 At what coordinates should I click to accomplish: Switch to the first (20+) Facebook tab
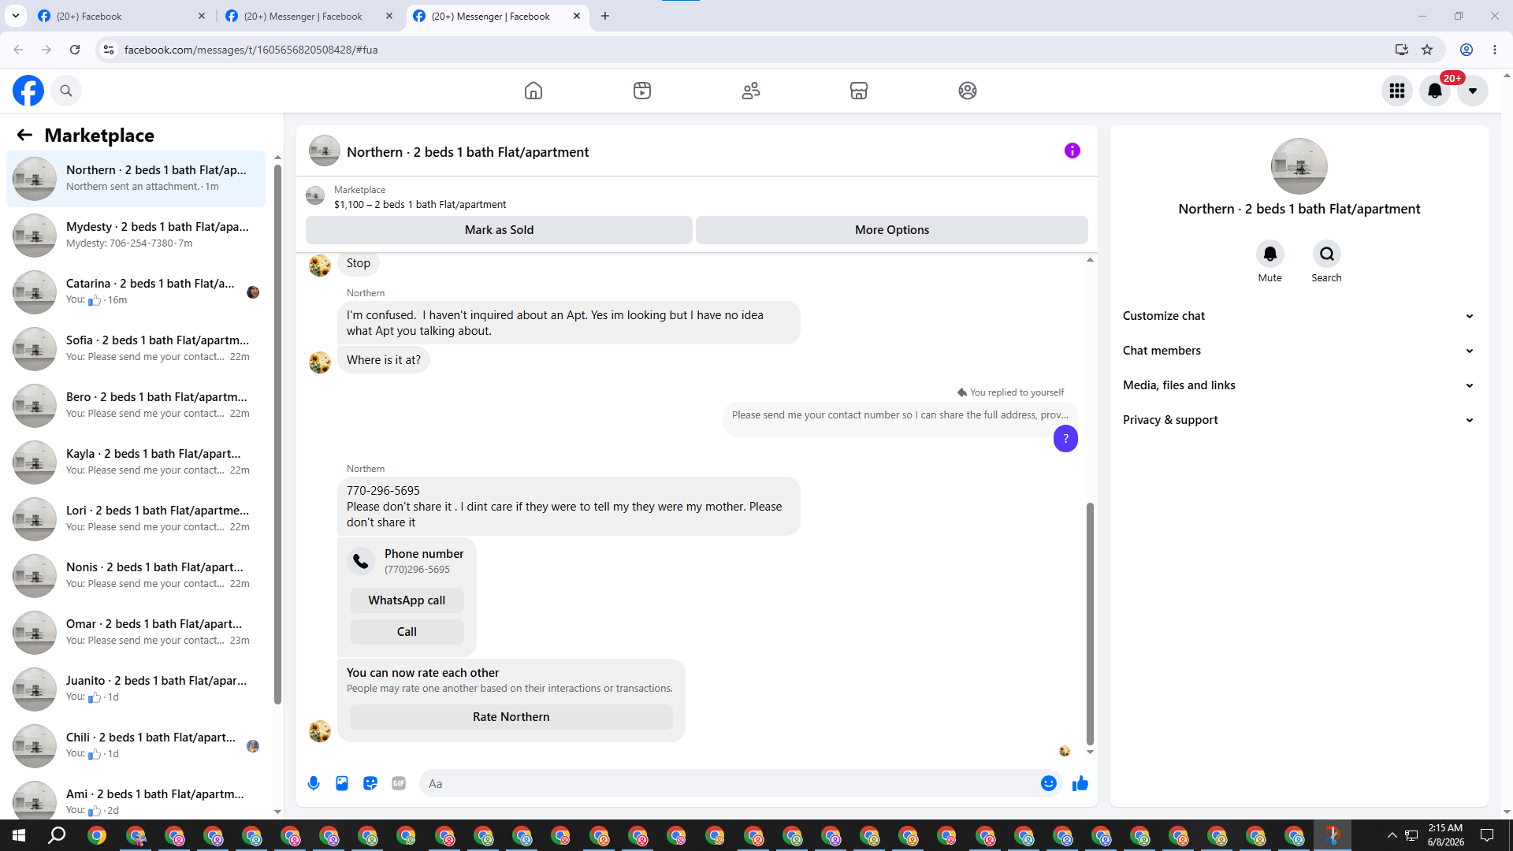[x=121, y=16]
